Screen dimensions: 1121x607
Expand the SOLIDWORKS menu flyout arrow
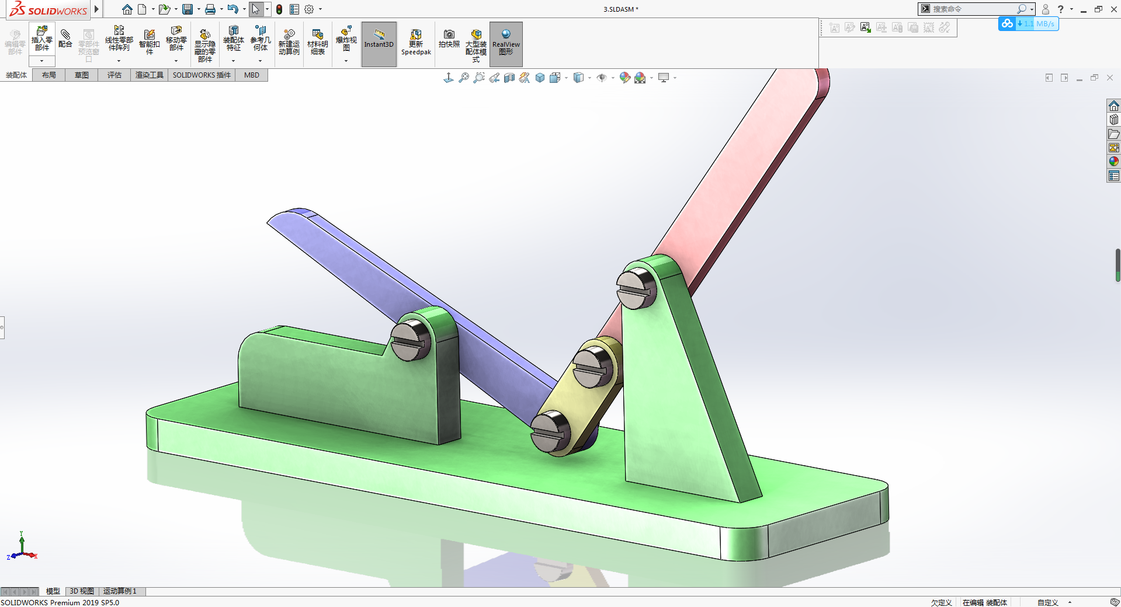click(96, 9)
